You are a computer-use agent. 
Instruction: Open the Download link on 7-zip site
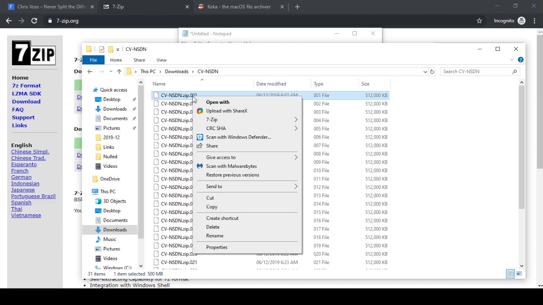(x=26, y=102)
